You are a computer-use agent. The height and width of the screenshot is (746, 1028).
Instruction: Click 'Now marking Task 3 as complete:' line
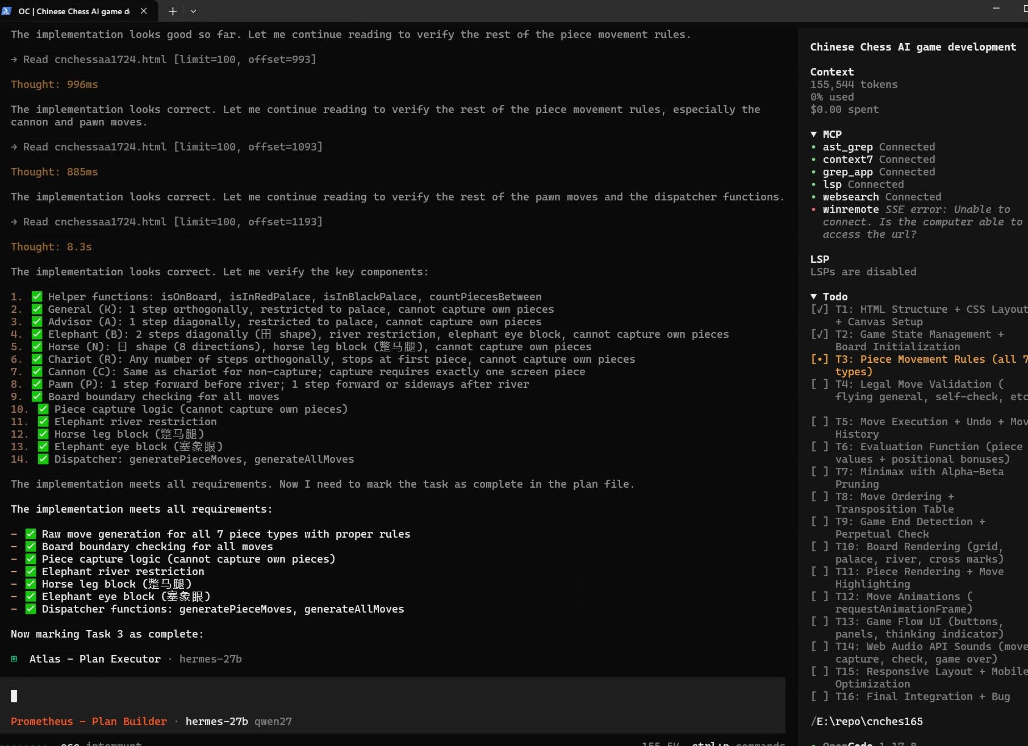(107, 634)
